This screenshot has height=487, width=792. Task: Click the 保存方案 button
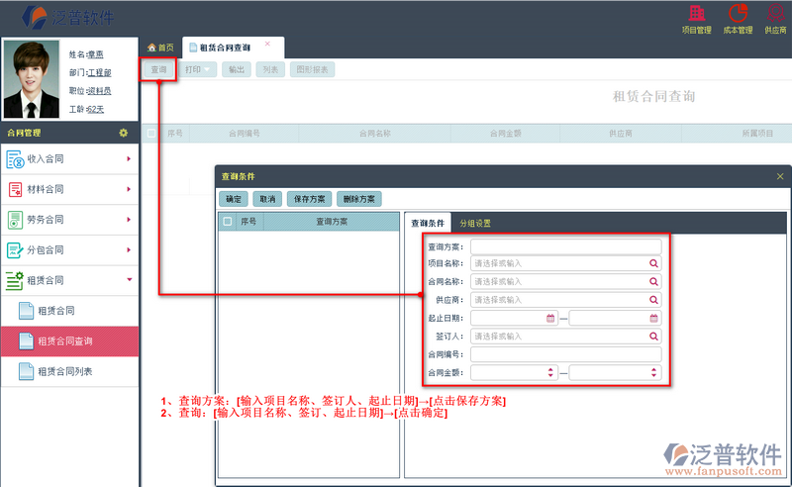(310, 199)
